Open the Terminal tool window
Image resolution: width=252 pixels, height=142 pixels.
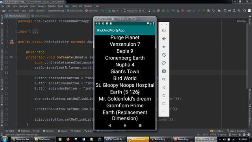point(48,131)
